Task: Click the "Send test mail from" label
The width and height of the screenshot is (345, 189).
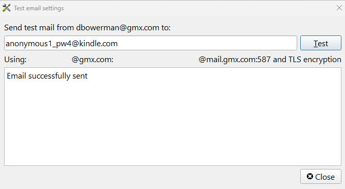Action: pyautogui.click(x=39, y=28)
